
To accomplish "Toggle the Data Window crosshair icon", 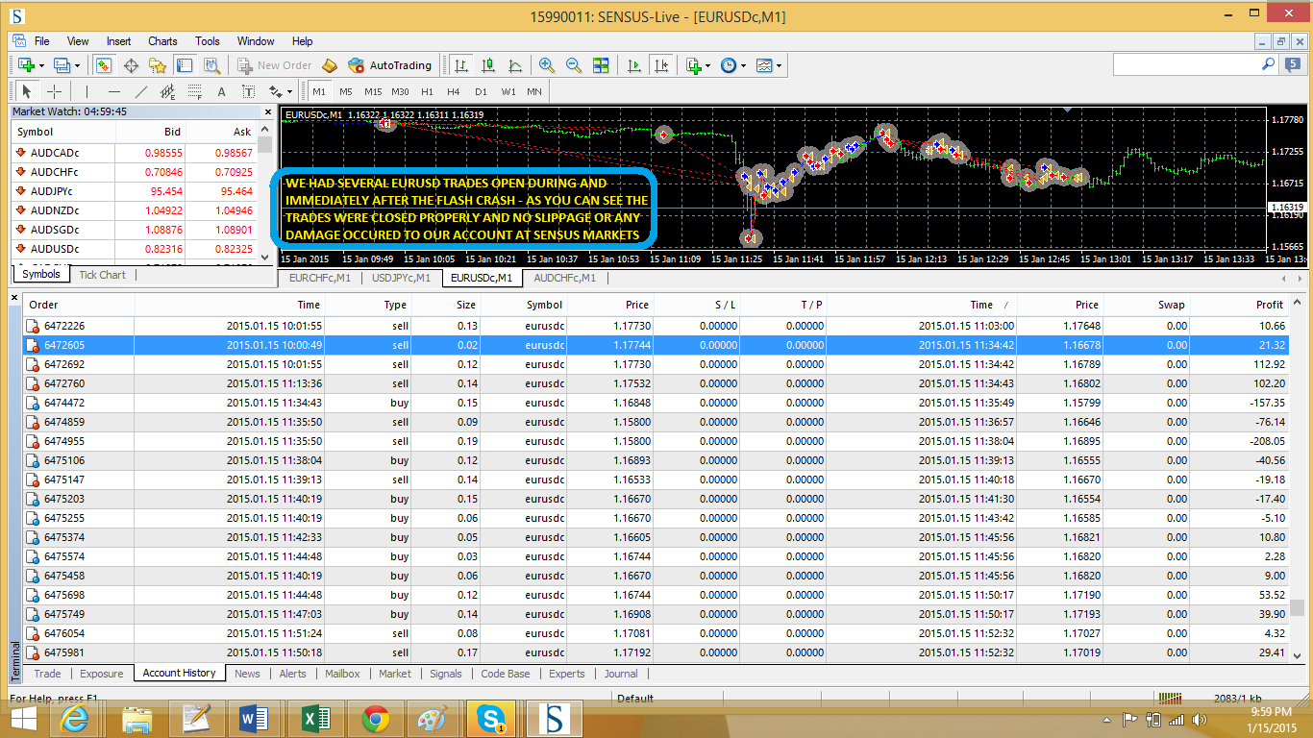I will point(131,65).
